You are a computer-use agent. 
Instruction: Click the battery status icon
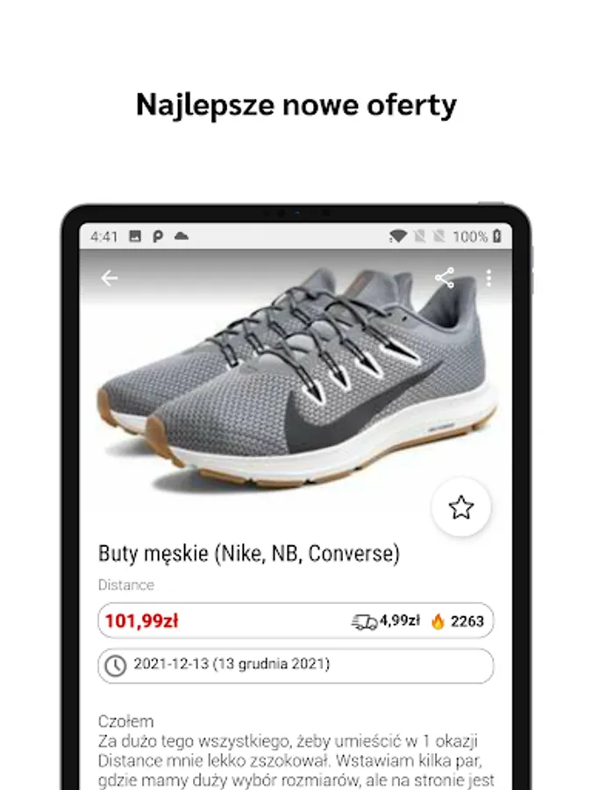497,236
